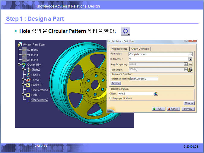Viewport: 204px width, 153px height.
Task: Click the yz plane icon
Action: (x=24, y=55)
